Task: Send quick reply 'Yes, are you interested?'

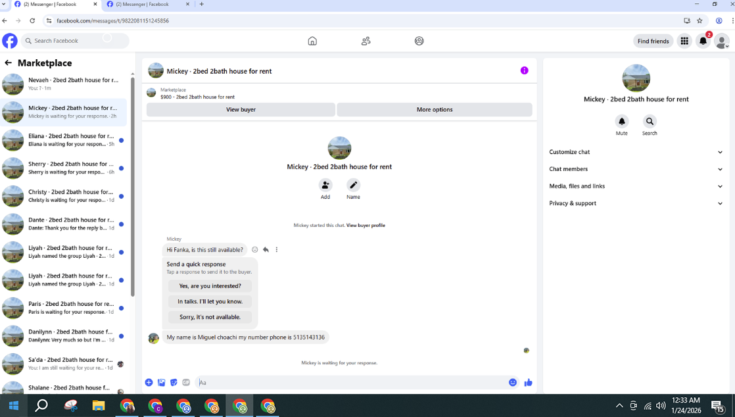Action: pyautogui.click(x=210, y=285)
